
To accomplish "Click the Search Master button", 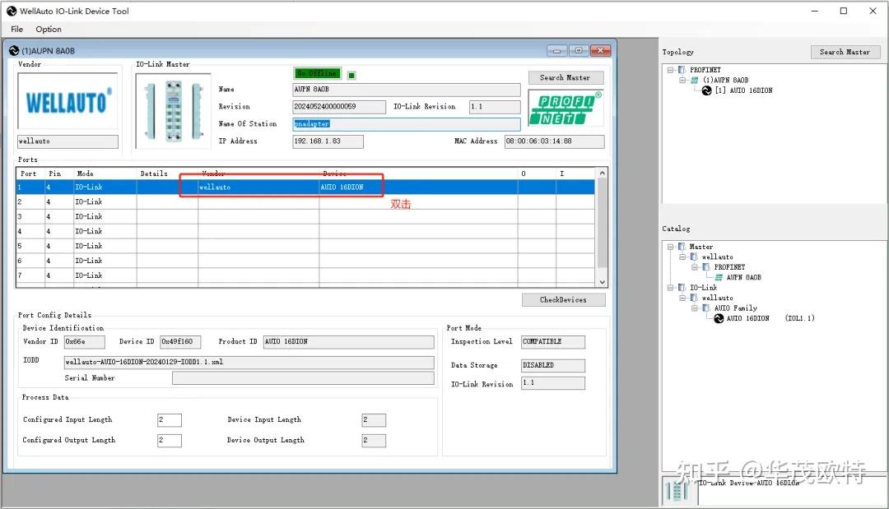I will (x=566, y=76).
